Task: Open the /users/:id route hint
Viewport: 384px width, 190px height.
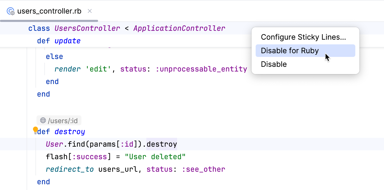Action: point(63,121)
